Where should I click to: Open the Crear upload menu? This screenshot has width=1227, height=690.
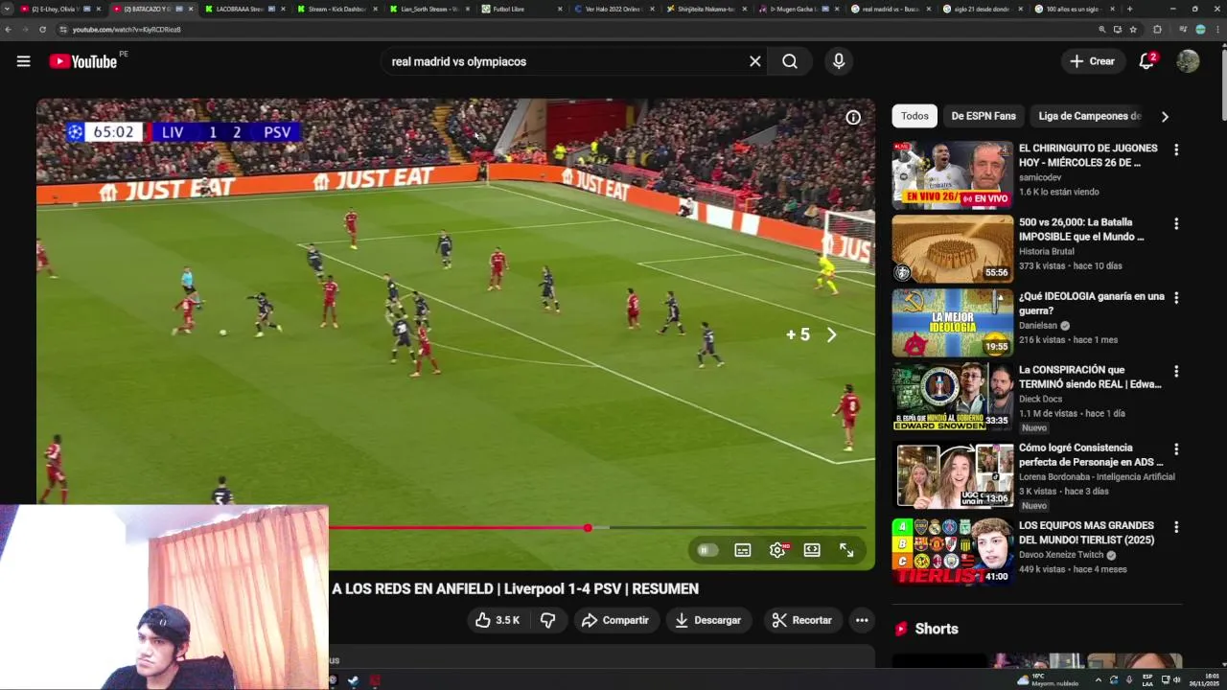click(x=1093, y=61)
